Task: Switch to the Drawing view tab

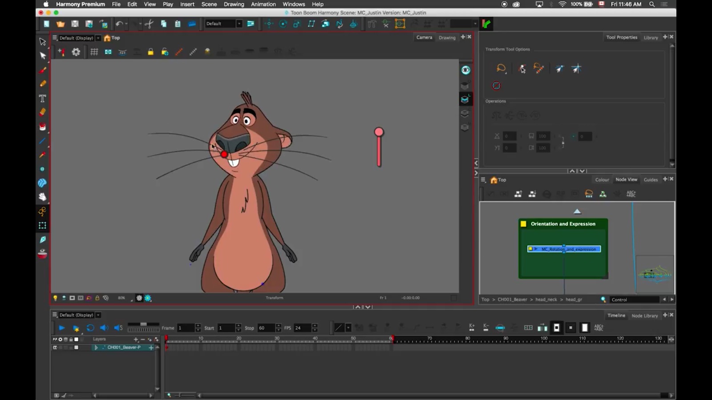Action: point(447,38)
